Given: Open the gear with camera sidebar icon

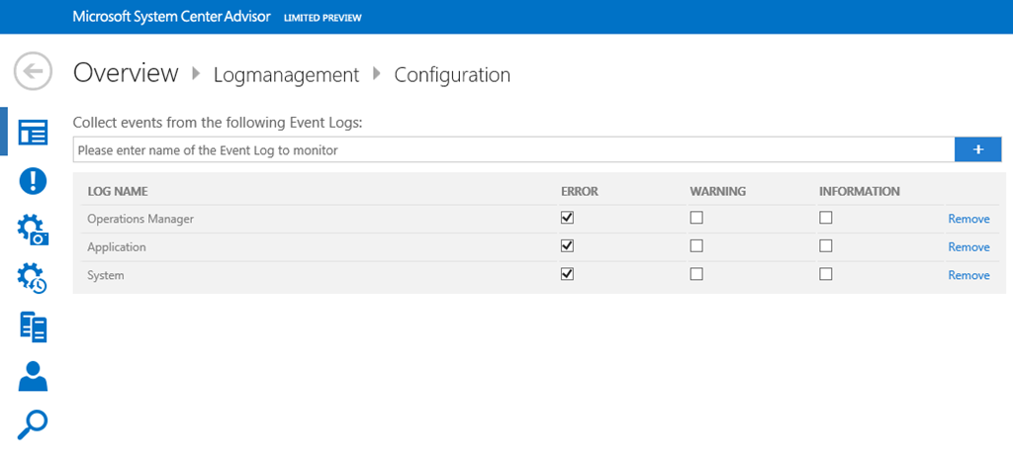Looking at the screenshot, I should point(33,230).
